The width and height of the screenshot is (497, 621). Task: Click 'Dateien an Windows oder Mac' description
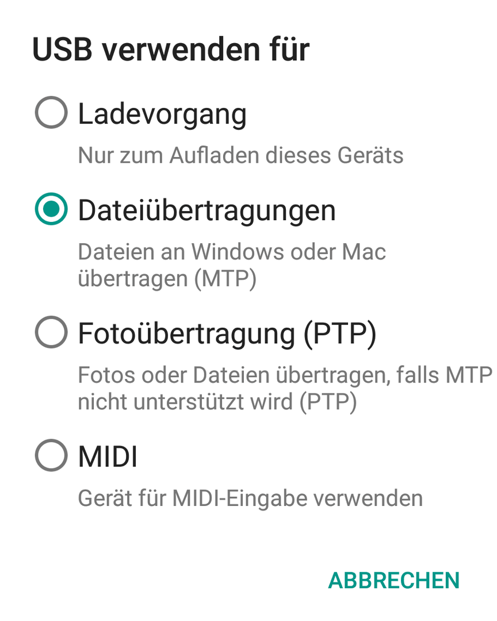click(232, 251)
